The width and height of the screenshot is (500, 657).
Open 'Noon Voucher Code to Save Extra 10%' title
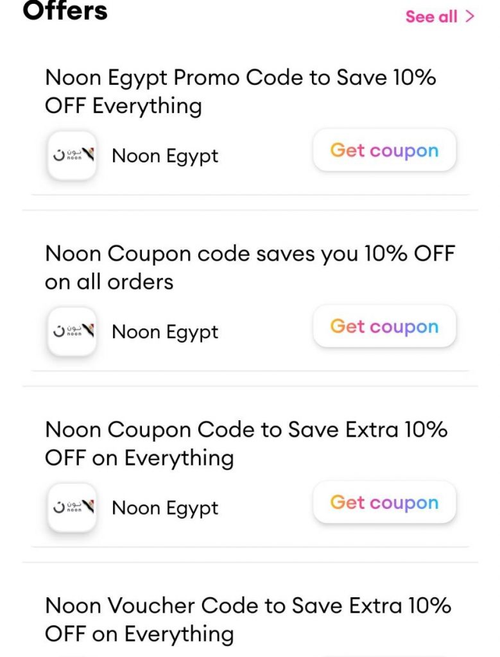pyautogui.click(x=248, y=606)
